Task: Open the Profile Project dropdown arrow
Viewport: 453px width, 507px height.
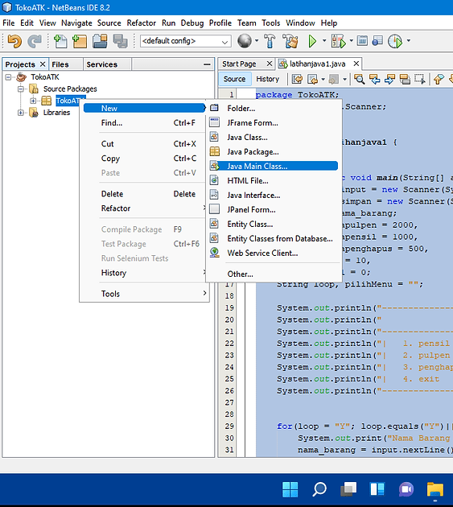Action: click(x=409, y=41)
